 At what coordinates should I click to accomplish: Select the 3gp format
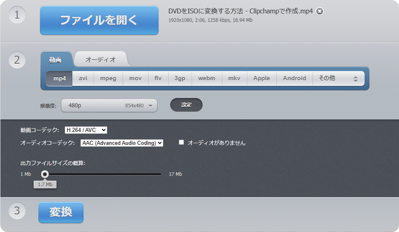point(180,78)
